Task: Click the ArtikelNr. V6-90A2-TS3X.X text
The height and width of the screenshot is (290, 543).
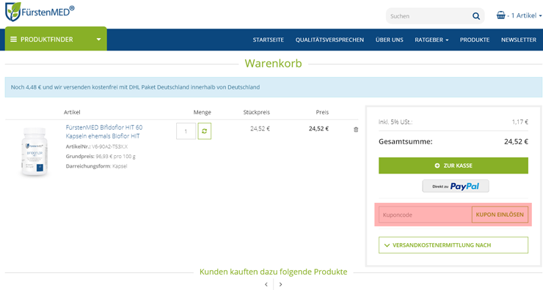Action: click(97, 146)
